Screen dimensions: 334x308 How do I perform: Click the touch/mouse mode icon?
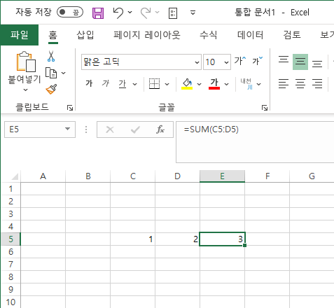tap(173, 13)
